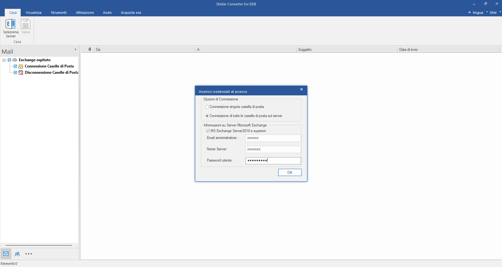Image resolution: width=502 pixels, height=267 pixels.
Task: Minimize the Stellar Converter window
Action: click(474, 4)
